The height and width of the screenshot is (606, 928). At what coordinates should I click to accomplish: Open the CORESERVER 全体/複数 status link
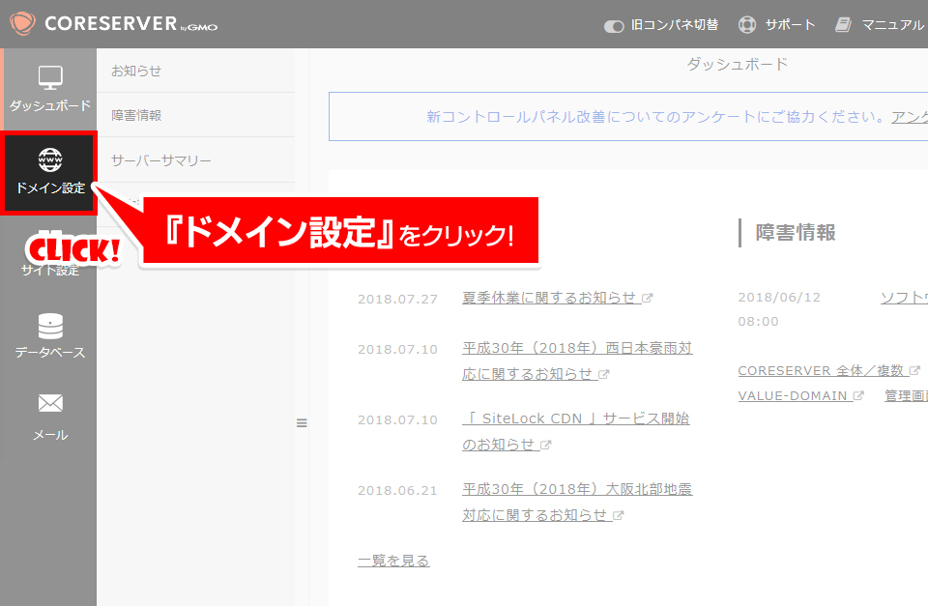[x=821, y=370]
